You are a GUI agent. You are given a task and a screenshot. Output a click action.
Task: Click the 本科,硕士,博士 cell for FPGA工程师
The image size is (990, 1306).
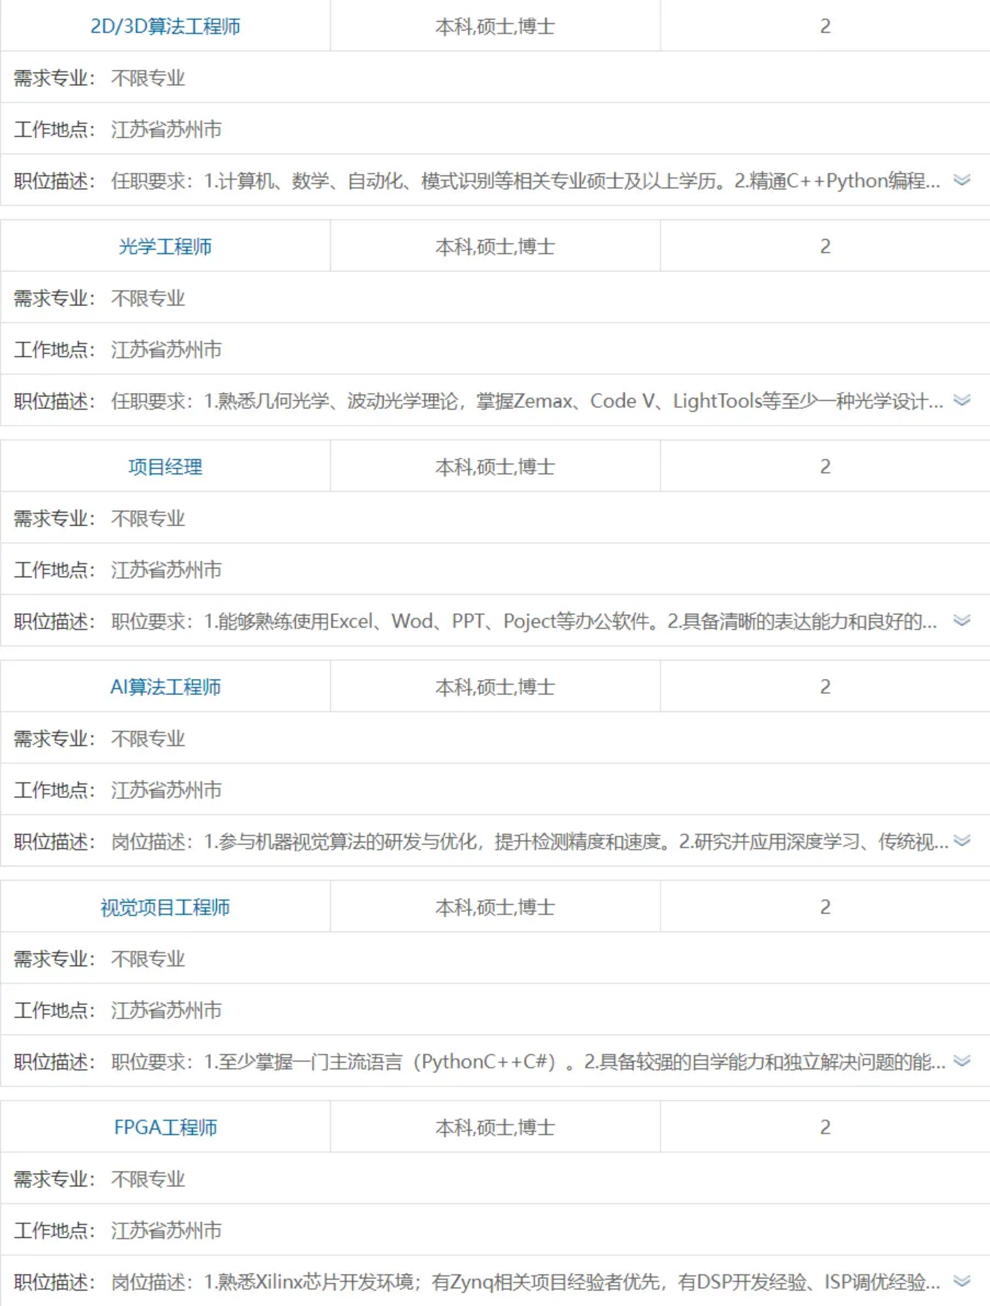(495, 1127)
